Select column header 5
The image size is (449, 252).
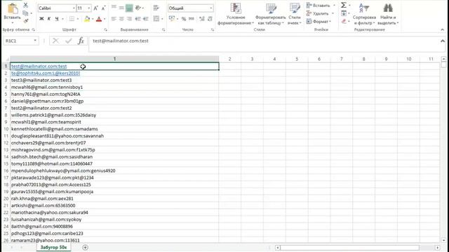click(x=297, y=59)
